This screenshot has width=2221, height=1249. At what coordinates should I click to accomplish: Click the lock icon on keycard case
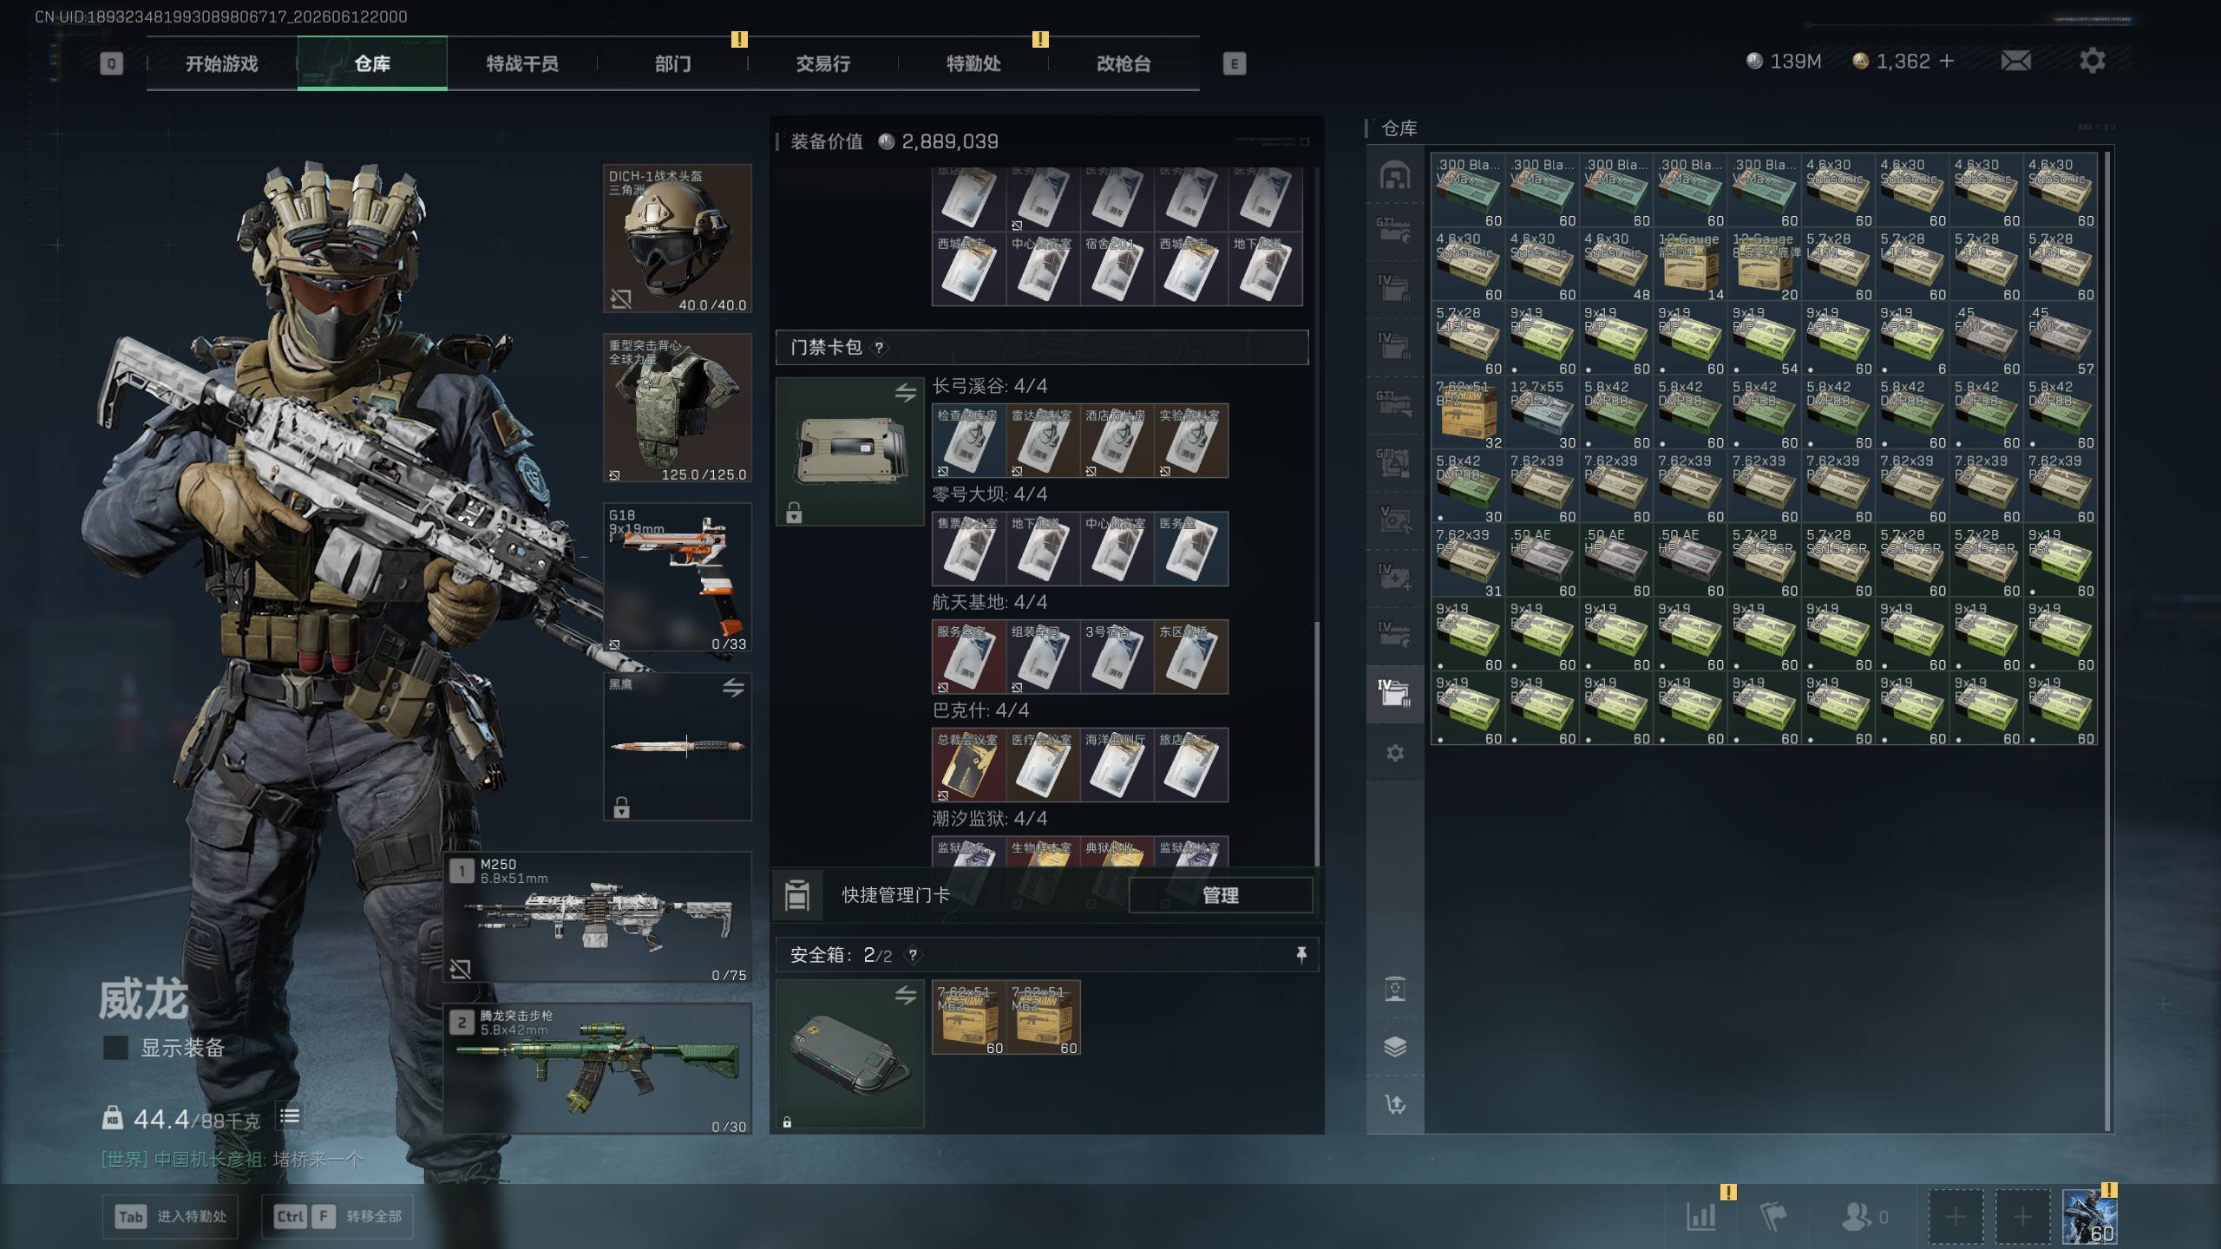point(793,513)
